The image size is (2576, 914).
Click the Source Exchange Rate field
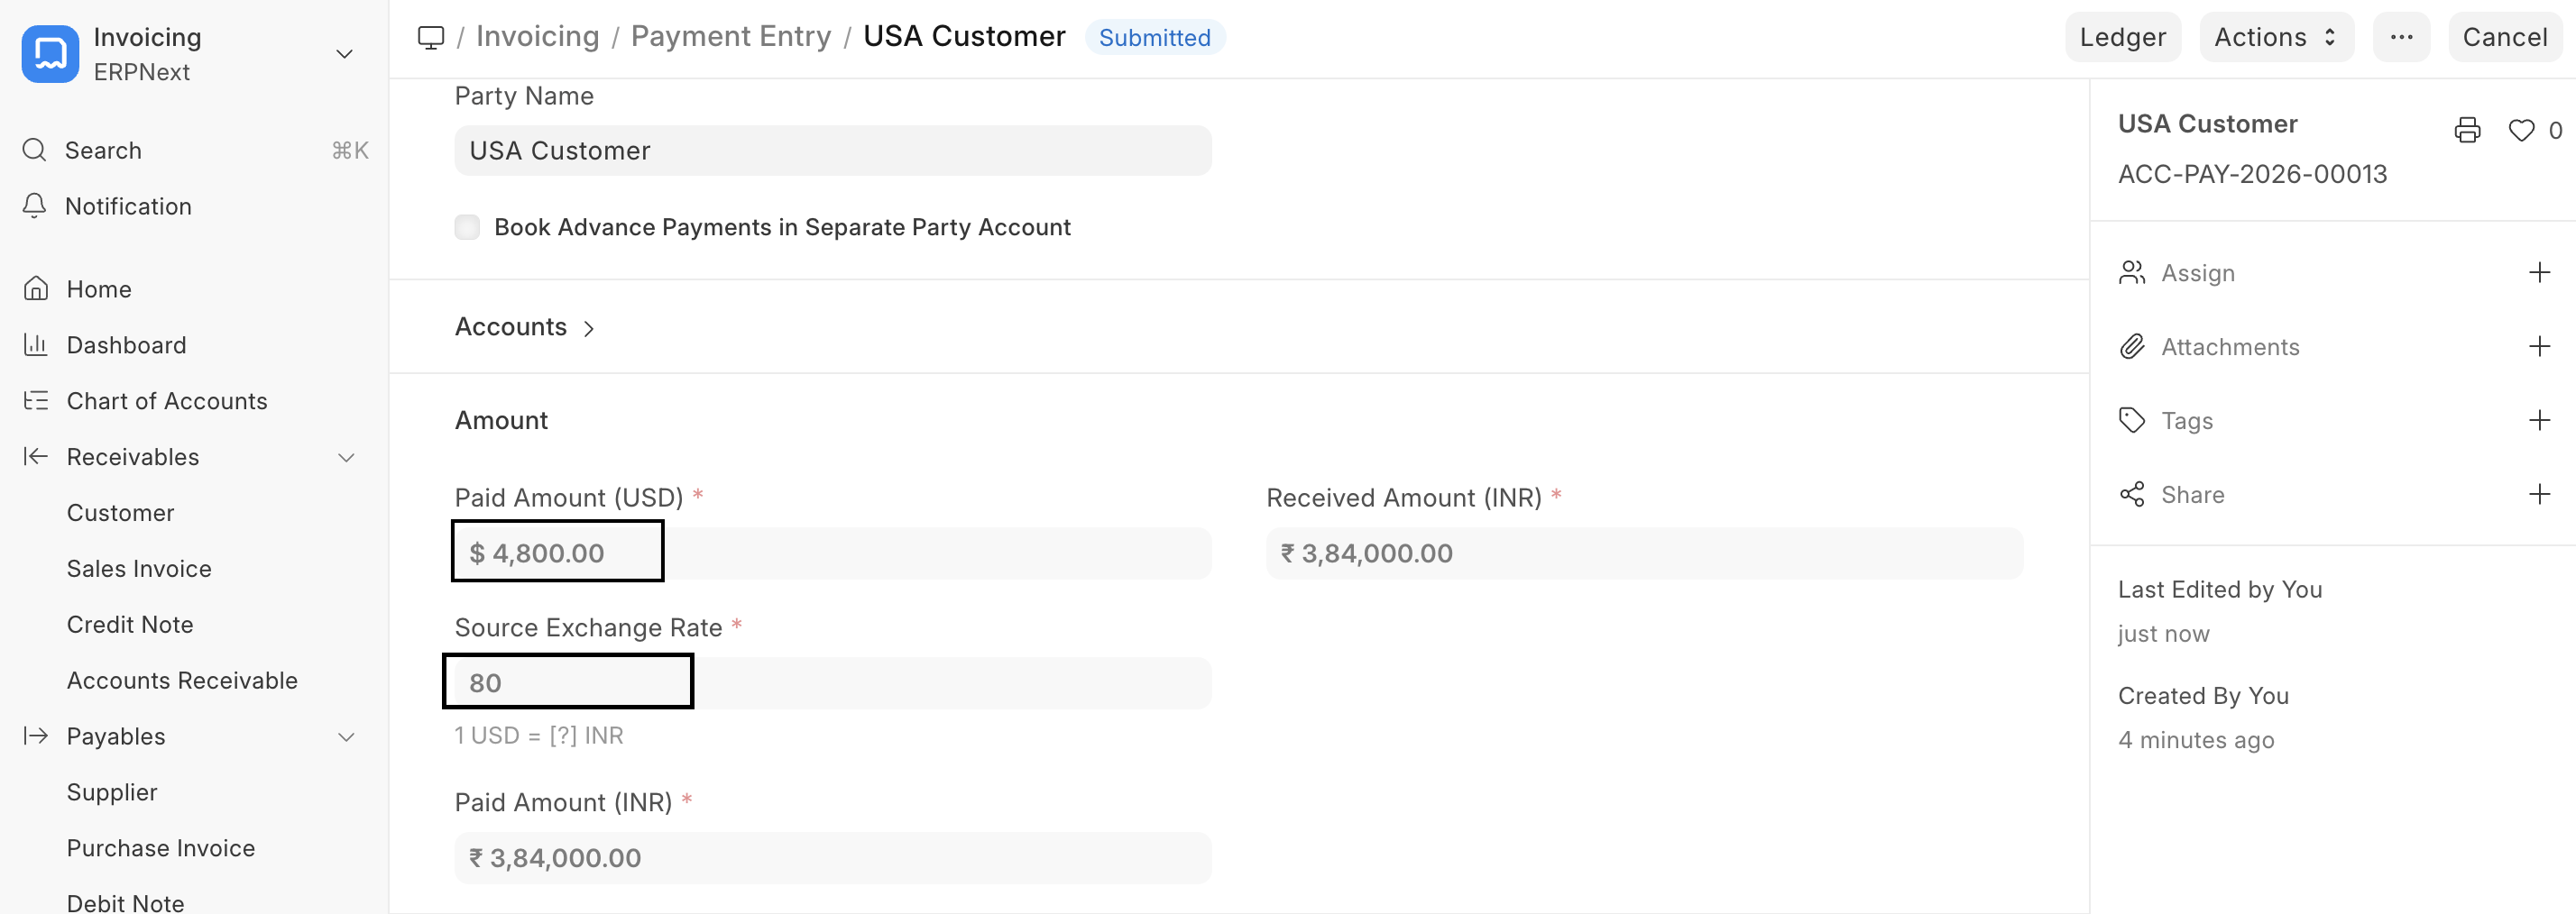coord(830,682)
